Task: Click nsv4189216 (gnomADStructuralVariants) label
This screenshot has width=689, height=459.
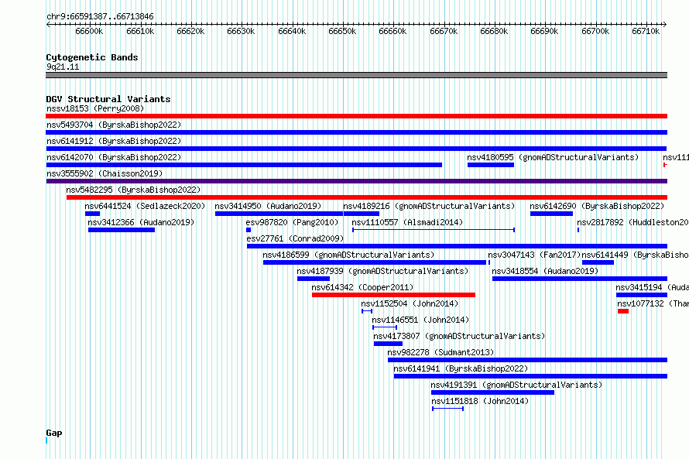Action: tap(429, 206)
